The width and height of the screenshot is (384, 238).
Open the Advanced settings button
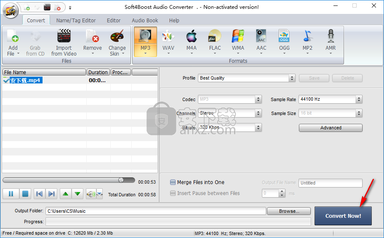331,128
